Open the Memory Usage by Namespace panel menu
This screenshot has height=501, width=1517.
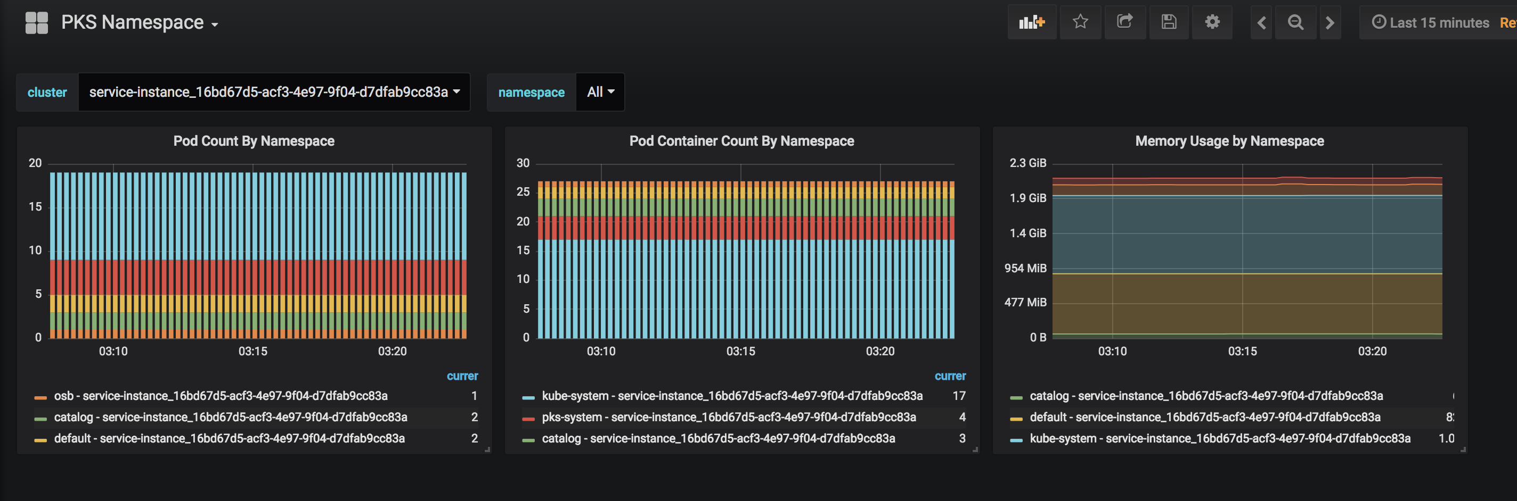point(1229,140)
